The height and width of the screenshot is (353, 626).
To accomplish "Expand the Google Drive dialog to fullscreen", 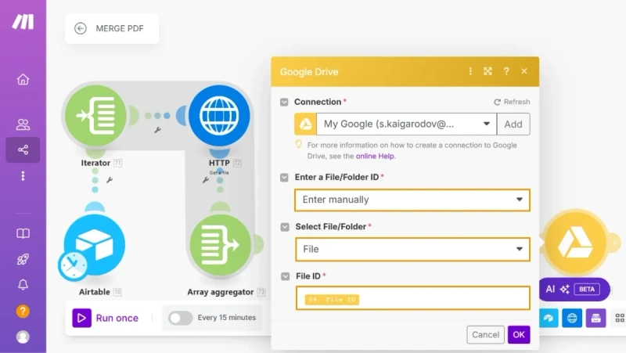I will [487, 71].
